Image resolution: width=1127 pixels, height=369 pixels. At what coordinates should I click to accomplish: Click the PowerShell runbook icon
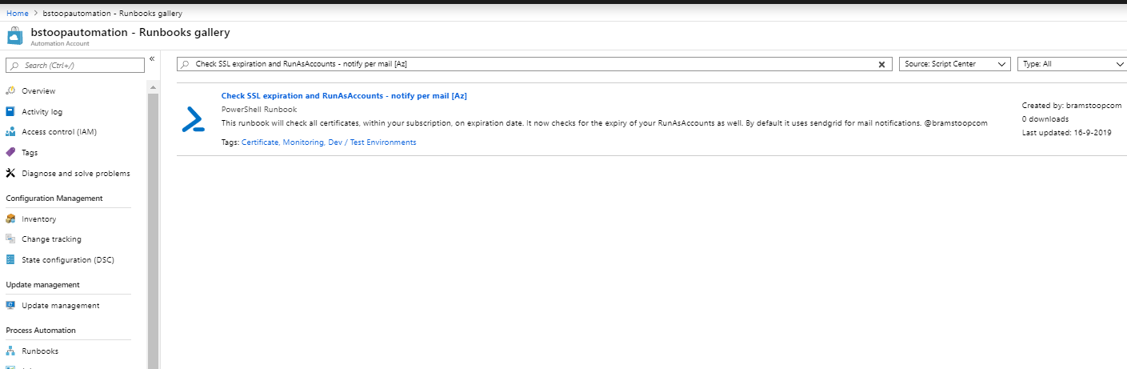click(193, 119)
